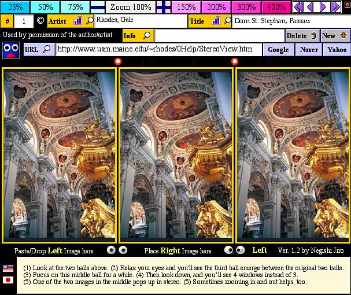
Task: Click 'Paste/Drop Left Image here' text
Action: 54,250
